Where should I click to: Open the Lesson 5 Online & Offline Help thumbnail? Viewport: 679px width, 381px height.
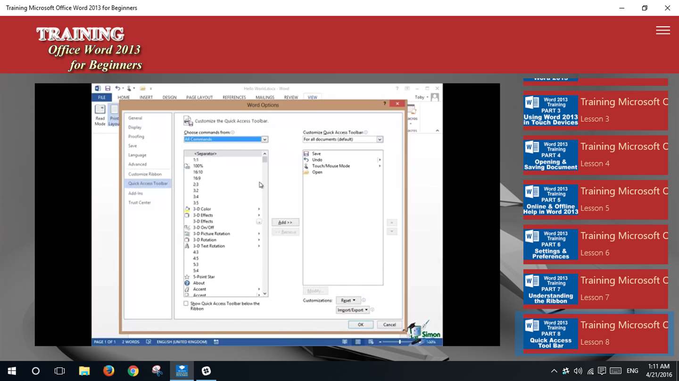point(551,200)
